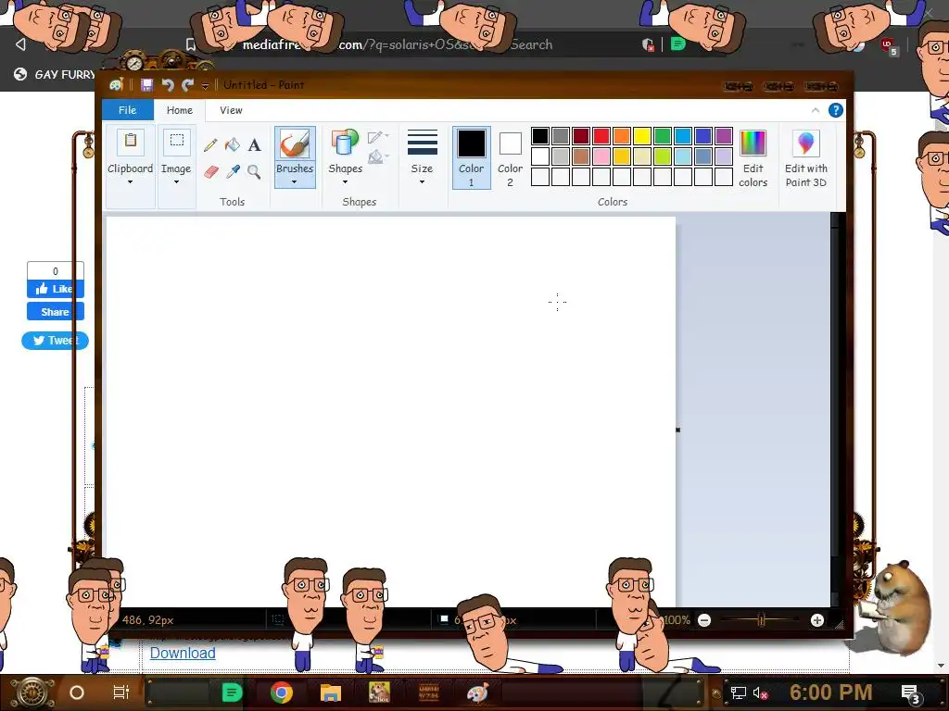
Task: Pick the red color swatch
Action: pyautogui.click(x=601, y=136)
